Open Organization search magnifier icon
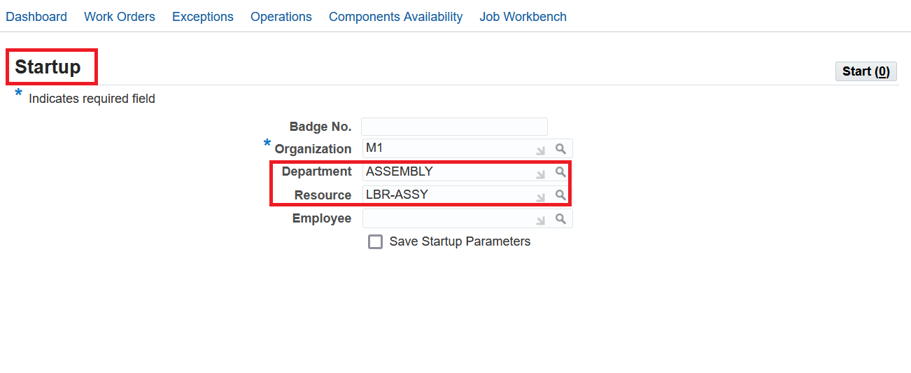The width and height of the screenshot is (911, 373). click(x=560, y=149)
